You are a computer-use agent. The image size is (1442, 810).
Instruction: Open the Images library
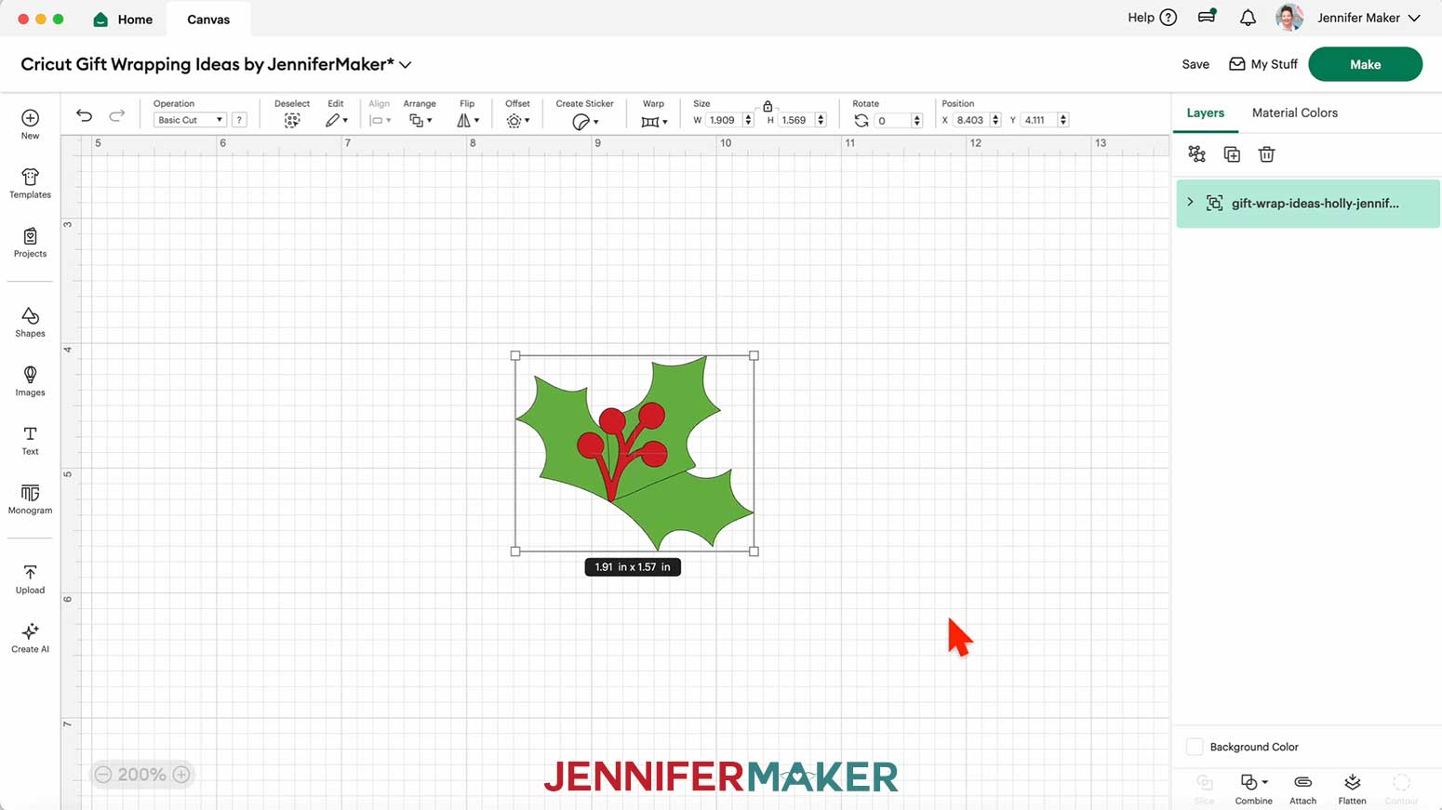(30, 381)
